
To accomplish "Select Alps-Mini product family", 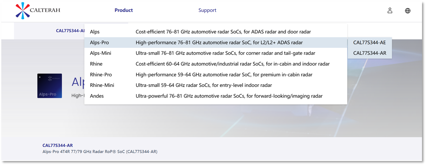I will 216,53.
